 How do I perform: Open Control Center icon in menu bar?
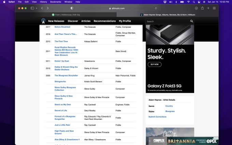199,2
